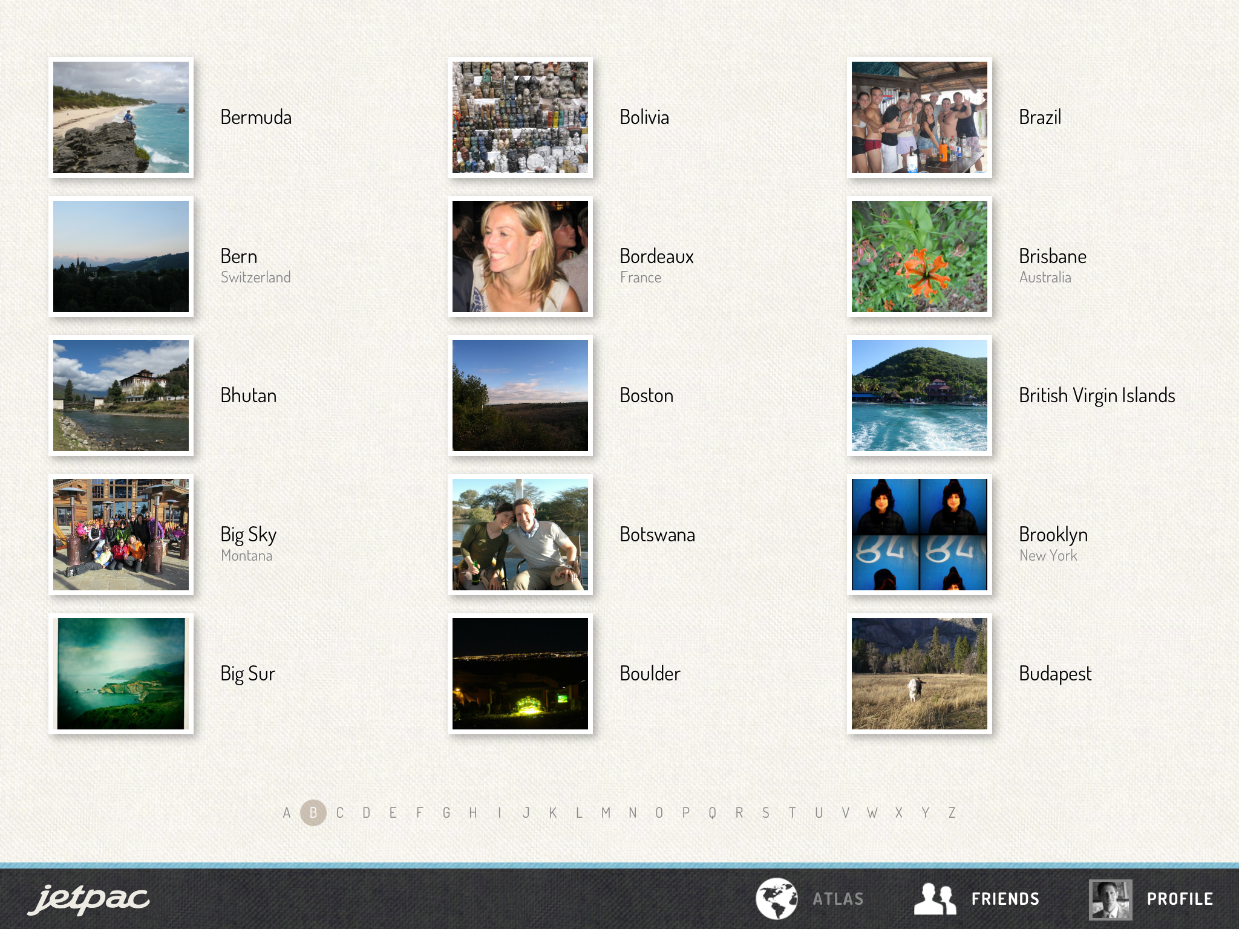Jump to letter M destinations
The width and height of the screenshot is (1239, 929).
coord(606,813)
